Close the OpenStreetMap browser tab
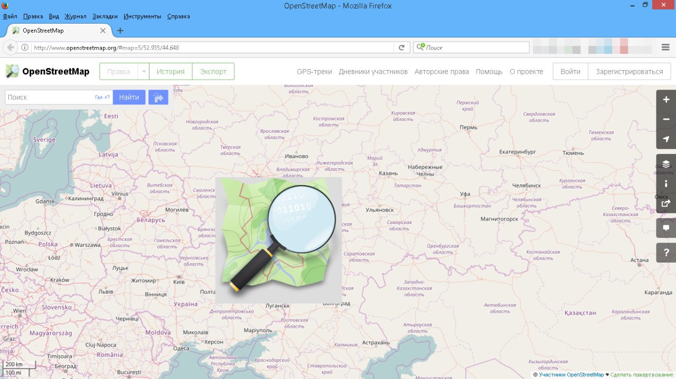 tap(103, 31)
